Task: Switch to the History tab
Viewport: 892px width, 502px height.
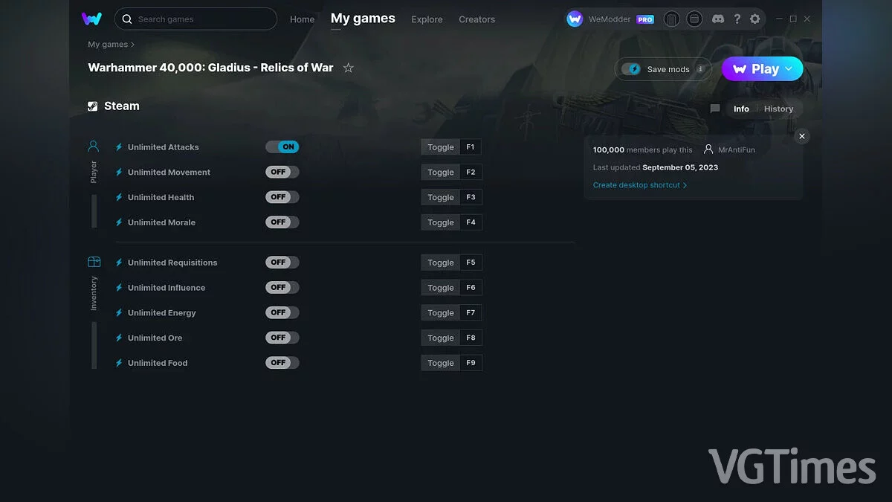Action: 778,109
